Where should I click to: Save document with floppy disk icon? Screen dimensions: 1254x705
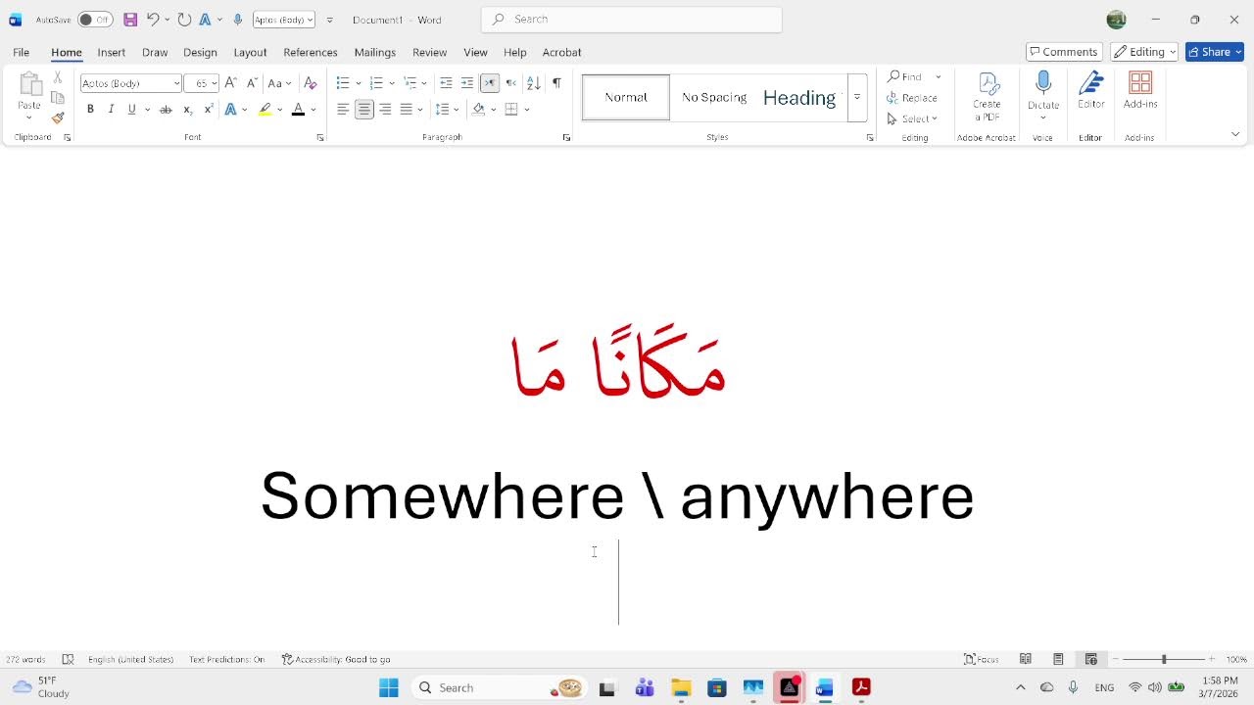click(x=130, y=20)
